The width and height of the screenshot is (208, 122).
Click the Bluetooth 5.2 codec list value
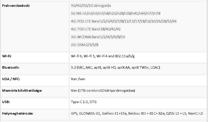tap(115, 68)
